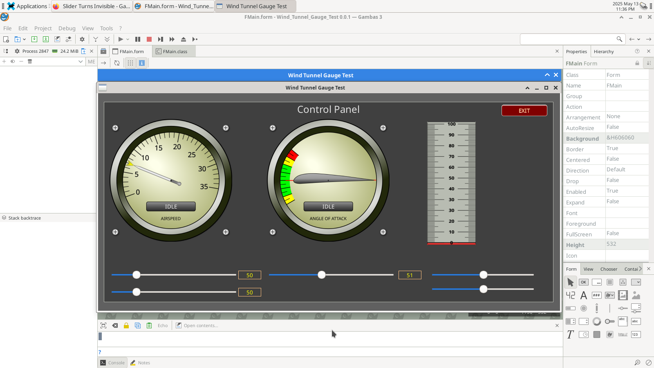Switch to the FMain.class tab
Viewport: 654px width, 368px height.
pos(175,52)
